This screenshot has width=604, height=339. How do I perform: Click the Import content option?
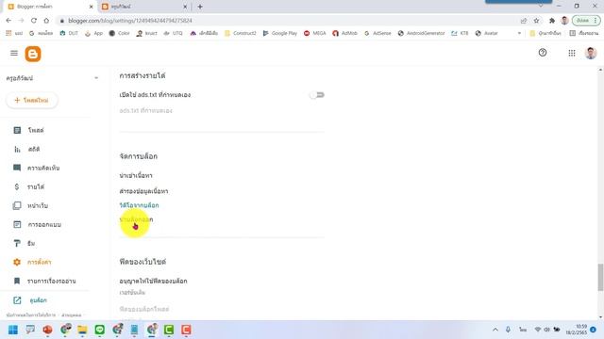tap(136, 176)
